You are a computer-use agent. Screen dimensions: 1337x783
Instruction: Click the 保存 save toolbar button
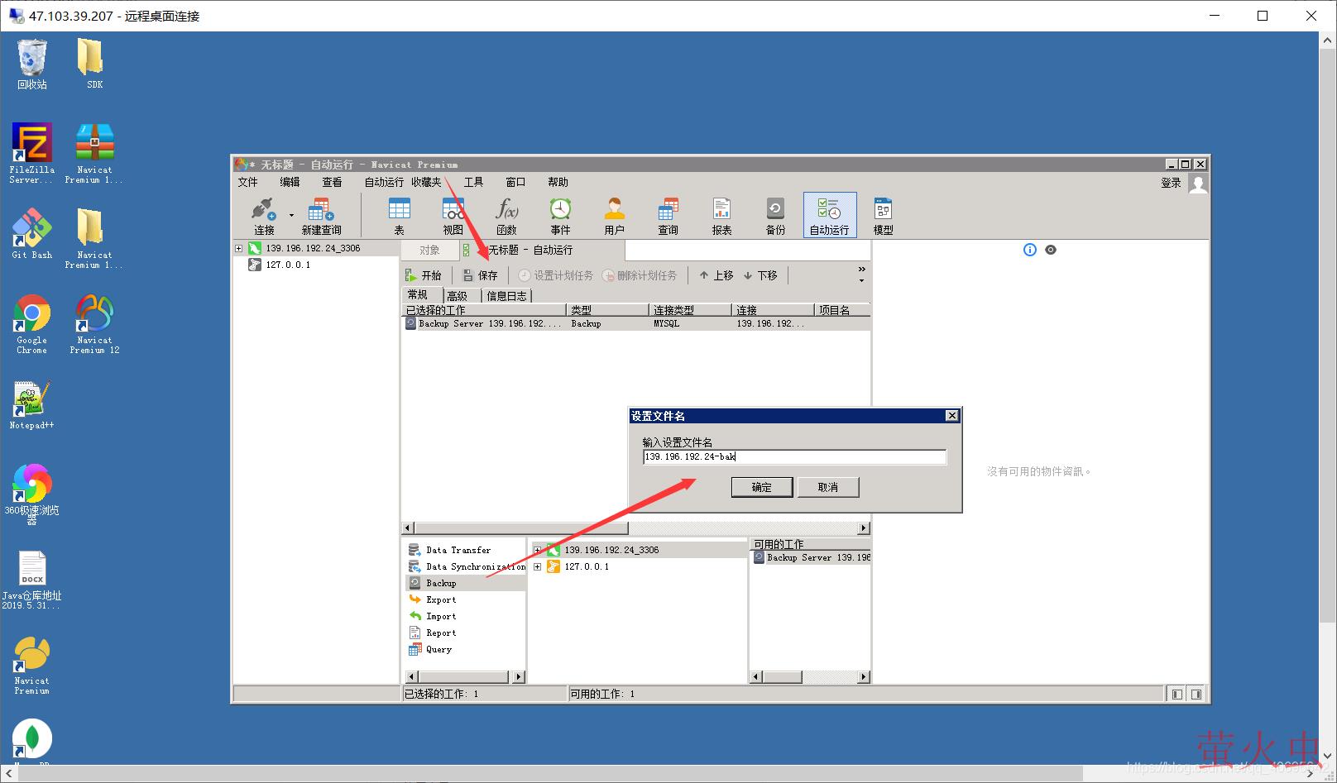[x=481, y=275]
